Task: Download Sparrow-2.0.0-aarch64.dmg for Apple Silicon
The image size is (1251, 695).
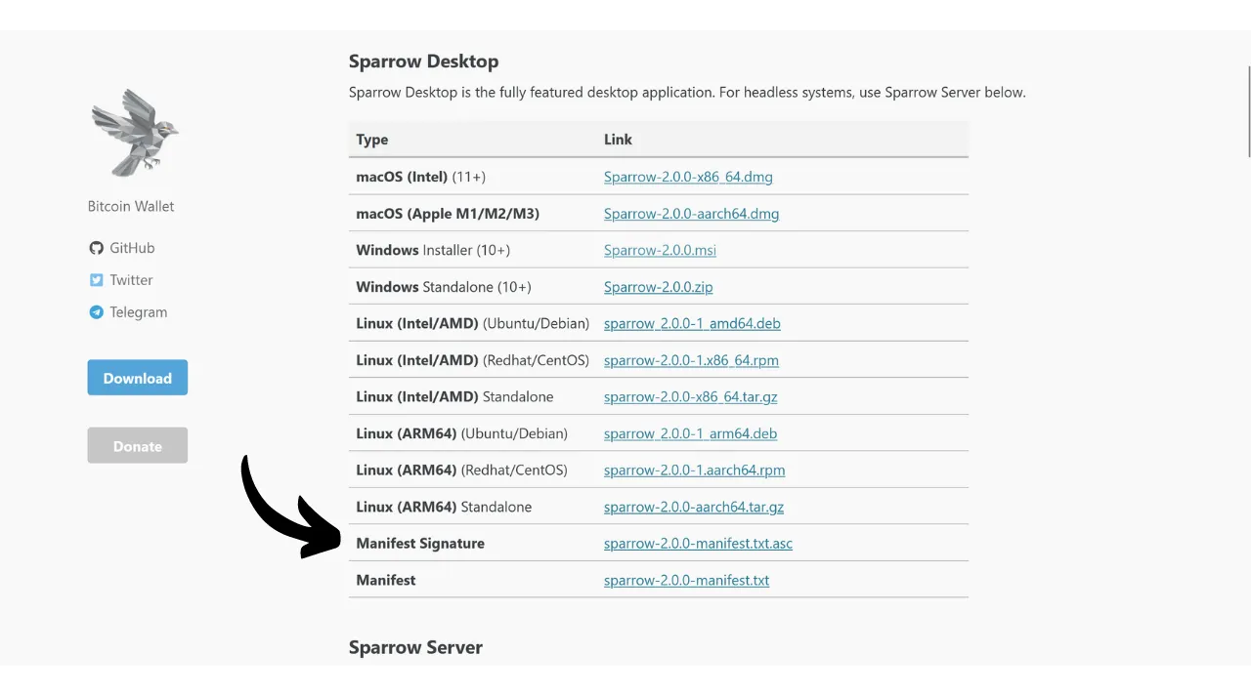Action: pos(691,214)
